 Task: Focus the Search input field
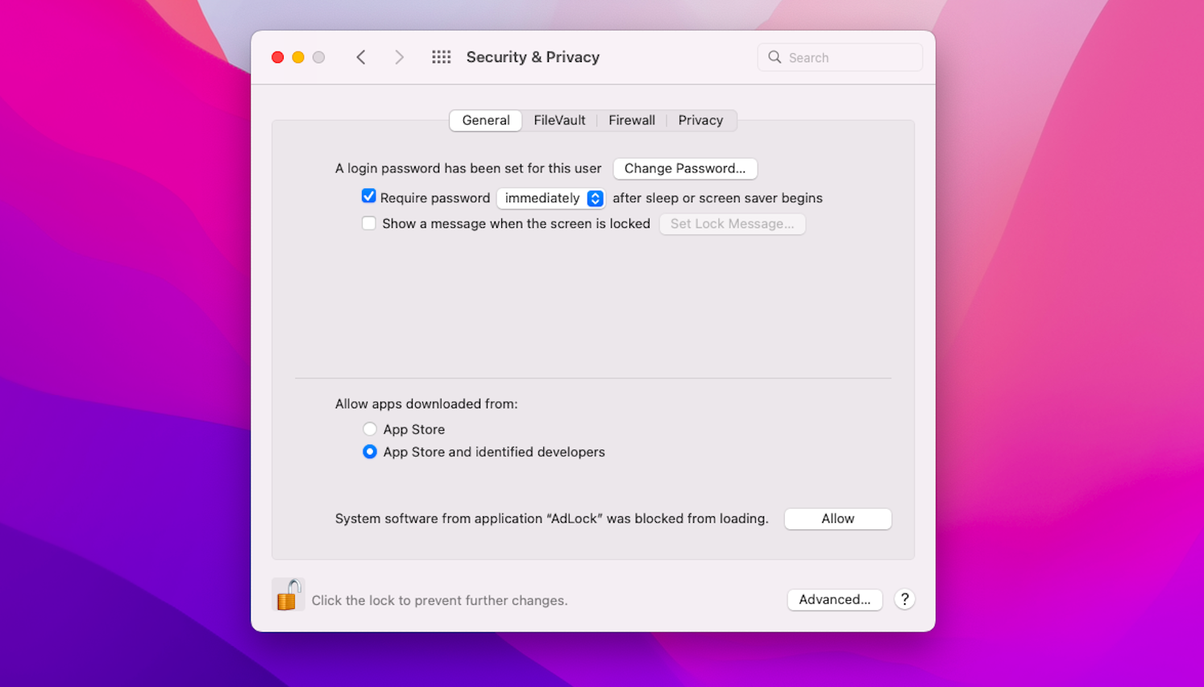coord(840,57)
